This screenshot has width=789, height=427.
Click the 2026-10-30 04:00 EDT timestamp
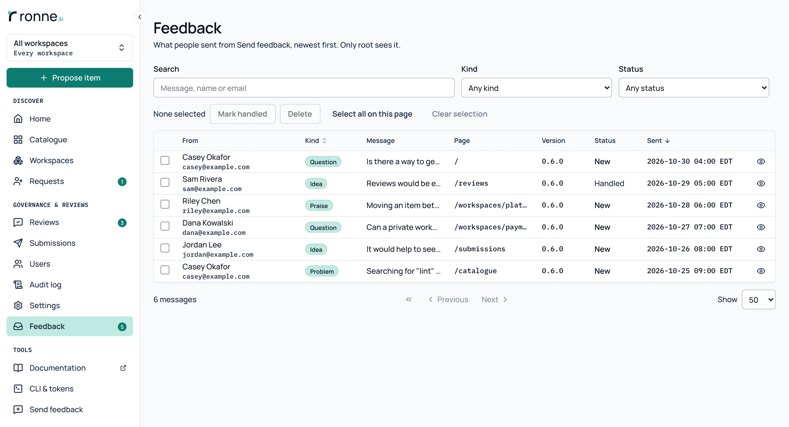tap(690, 161)
